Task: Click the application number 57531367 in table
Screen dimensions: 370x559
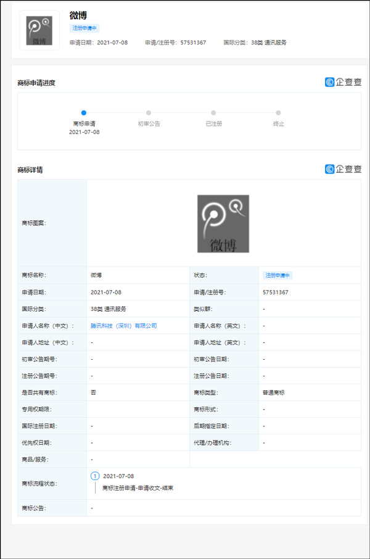Action: (276, 292)
